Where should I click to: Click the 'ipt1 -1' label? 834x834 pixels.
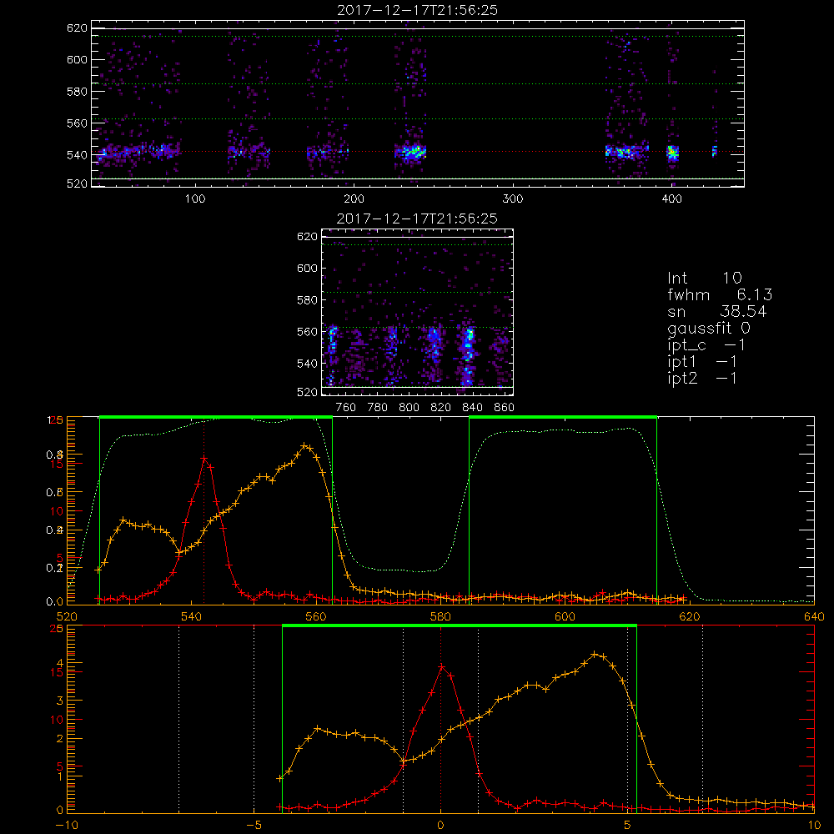[702, 362]
